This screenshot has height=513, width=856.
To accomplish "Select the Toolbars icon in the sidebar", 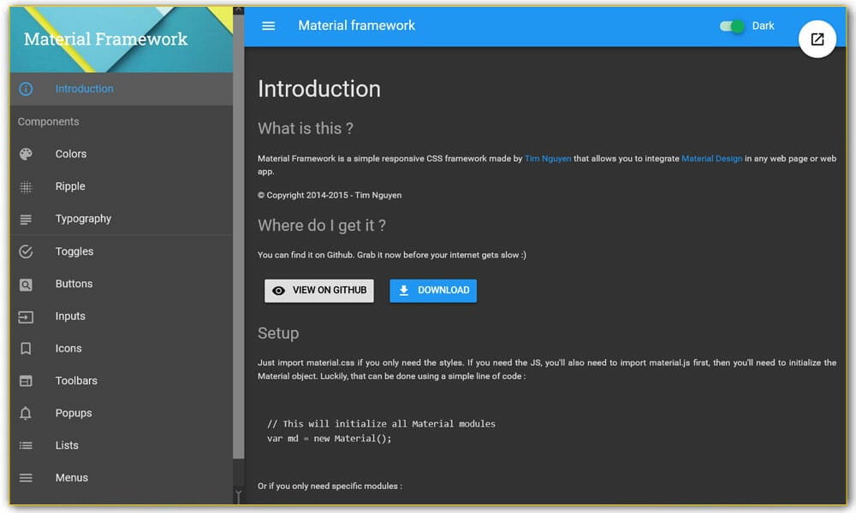I will click(x=26, y=380).
